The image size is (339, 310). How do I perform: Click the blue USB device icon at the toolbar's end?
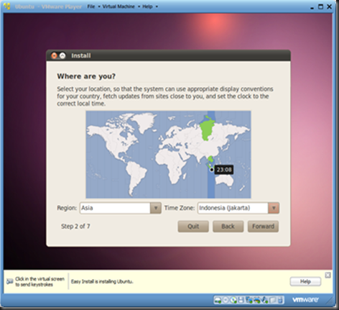pos(280,300)
